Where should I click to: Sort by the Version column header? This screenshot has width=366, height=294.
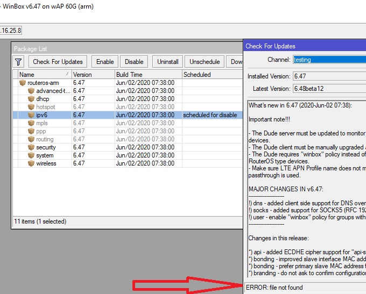pos(93,75)
